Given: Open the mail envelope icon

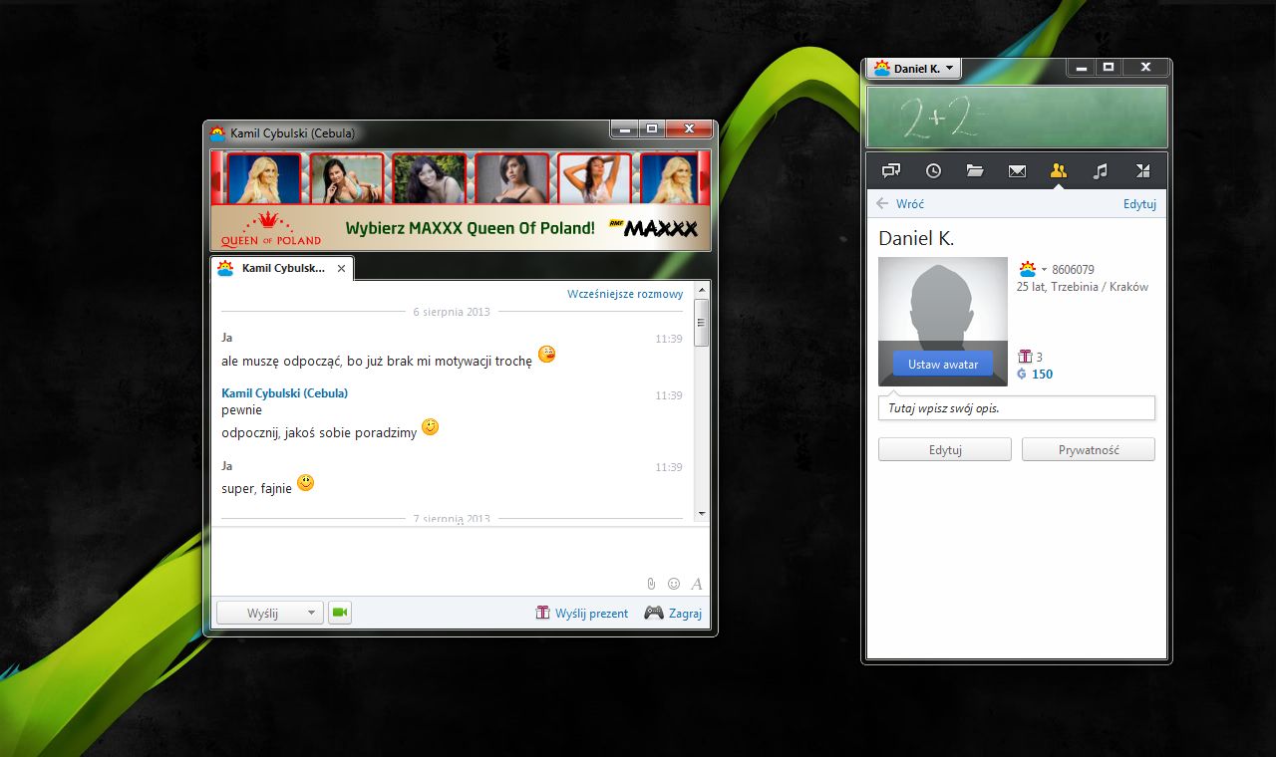Looking at the screenshot, I should (1017, 170).
